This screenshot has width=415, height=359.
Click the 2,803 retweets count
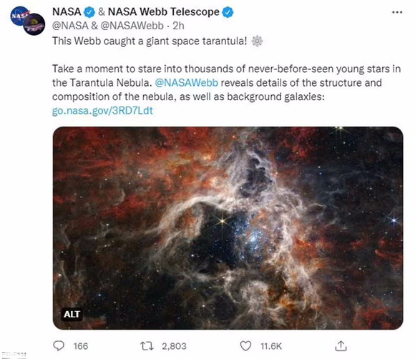[x=174, y=346]
